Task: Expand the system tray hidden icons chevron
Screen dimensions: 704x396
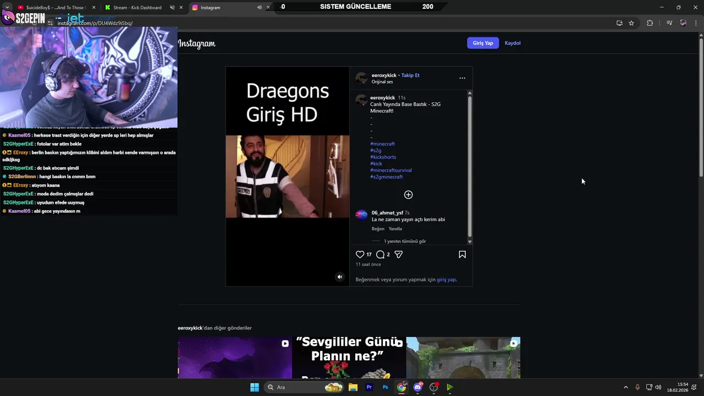Action: point(625,387)
